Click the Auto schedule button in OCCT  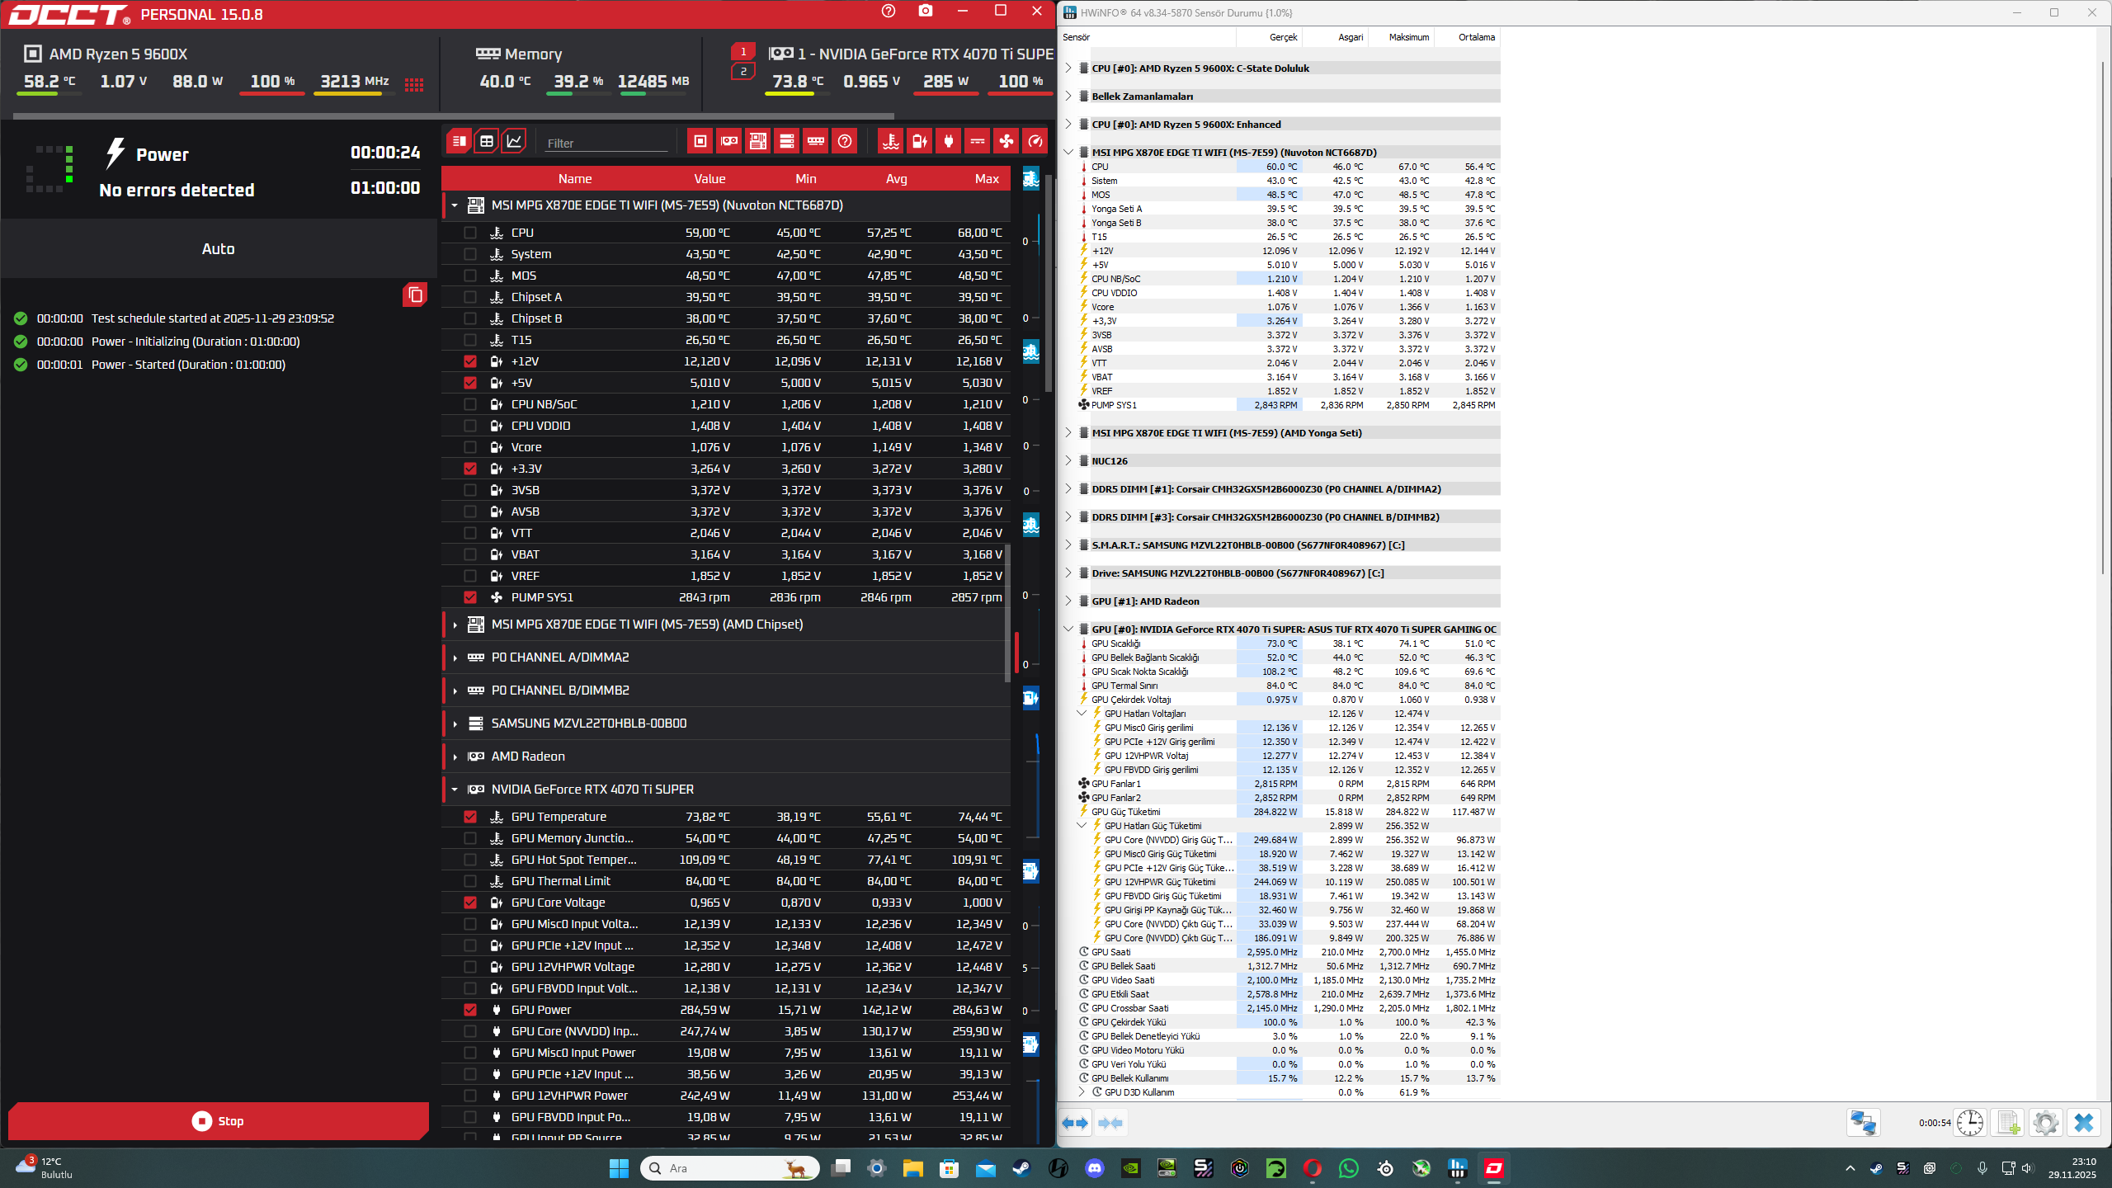(219, 249)
